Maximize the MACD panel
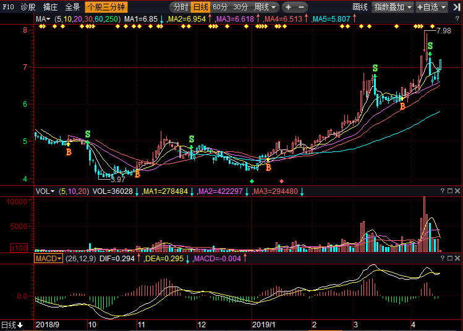This screenshot has width=463, height=331. [450, 258]
